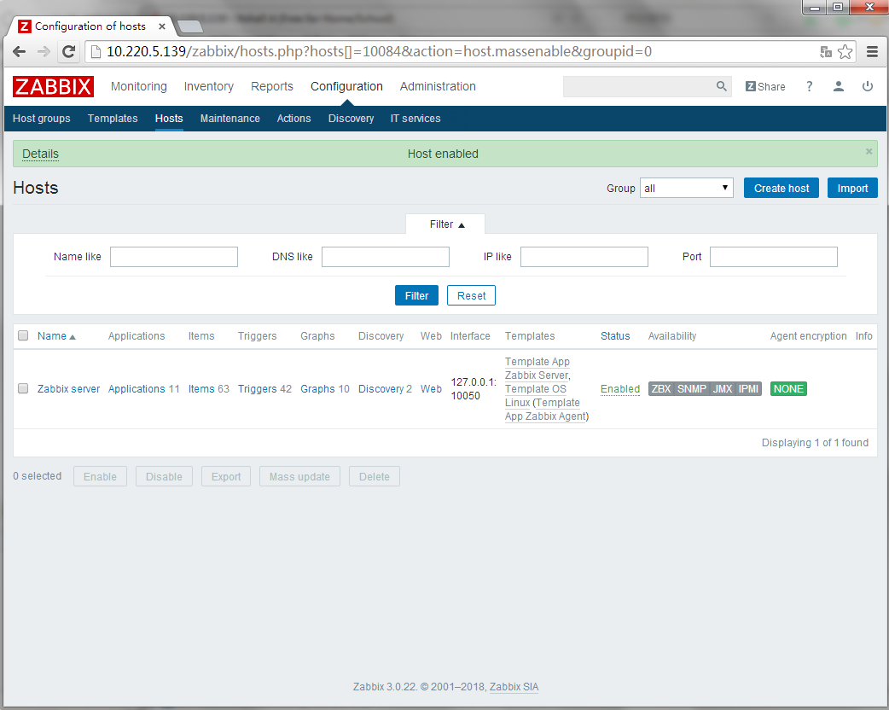Image resolution: width=889 pixels, height=710 pixels.
Task: Sort hosts by Name column
Action: tap(56, 336)
